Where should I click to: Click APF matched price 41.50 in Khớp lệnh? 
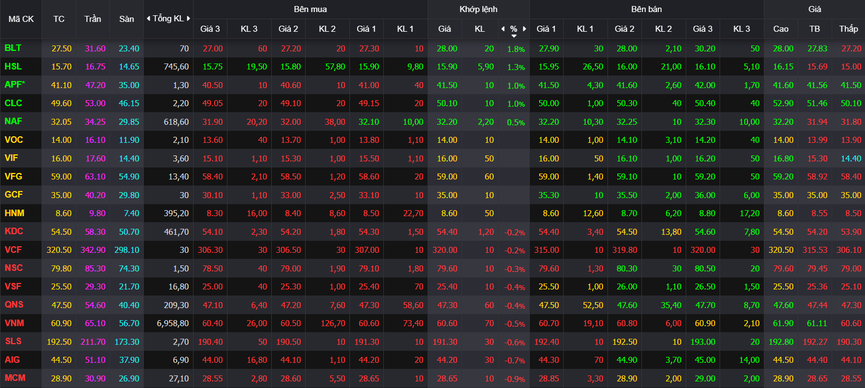pos(447,85)
